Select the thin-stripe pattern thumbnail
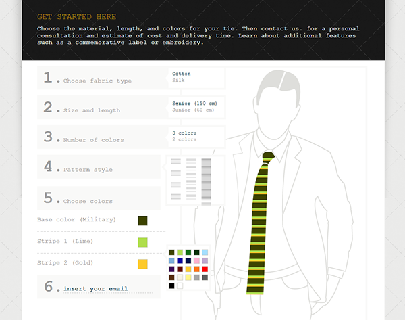 (191, 179)
